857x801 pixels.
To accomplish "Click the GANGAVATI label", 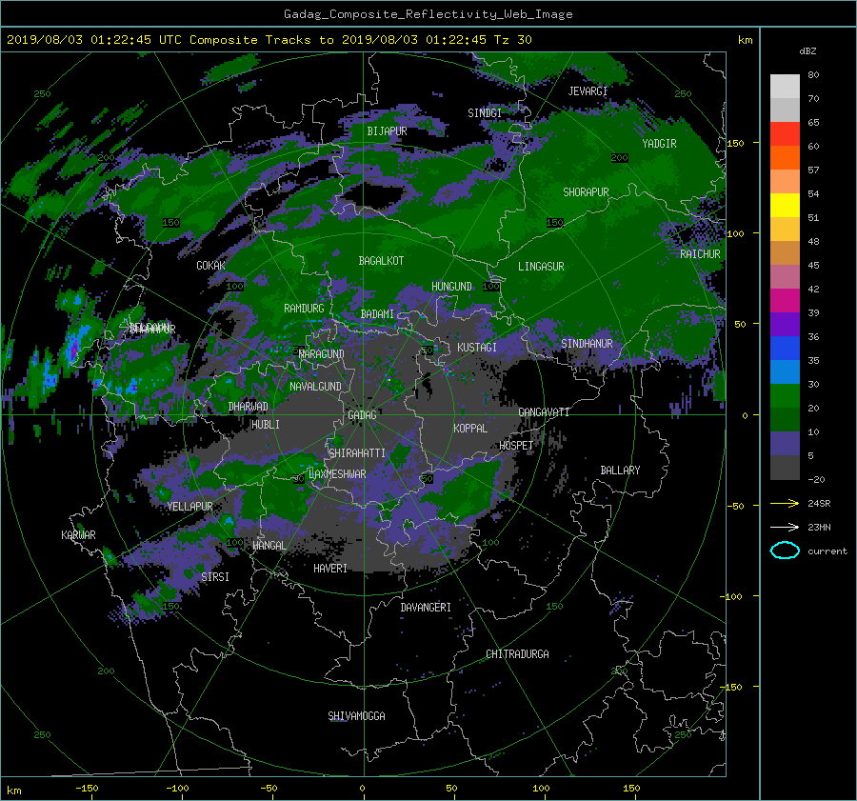I will 544,411.
